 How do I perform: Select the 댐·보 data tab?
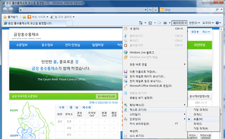point(74,108)
